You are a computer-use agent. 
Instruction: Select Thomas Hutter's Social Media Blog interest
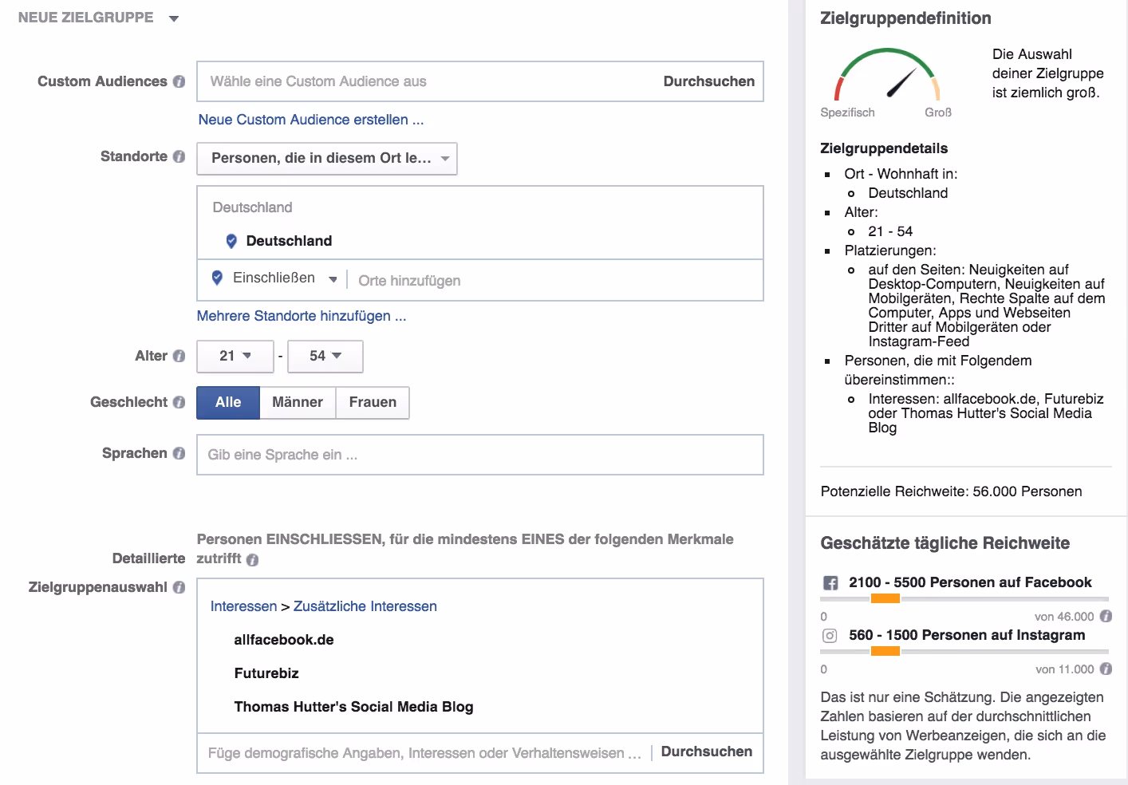[353, 707]
